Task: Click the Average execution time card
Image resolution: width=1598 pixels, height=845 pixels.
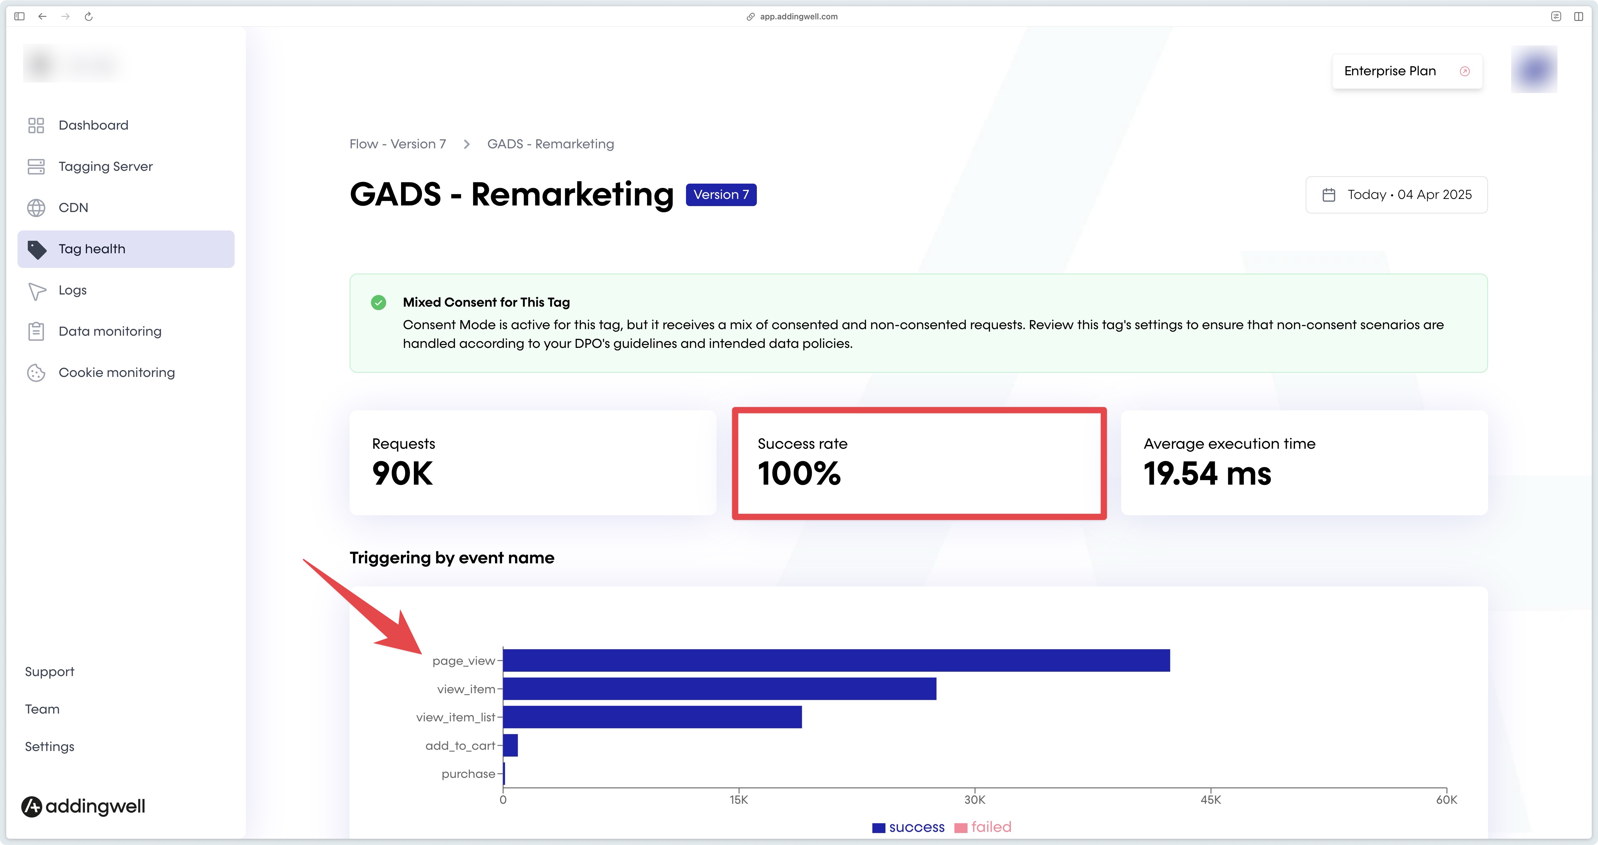Action: 1304,462
